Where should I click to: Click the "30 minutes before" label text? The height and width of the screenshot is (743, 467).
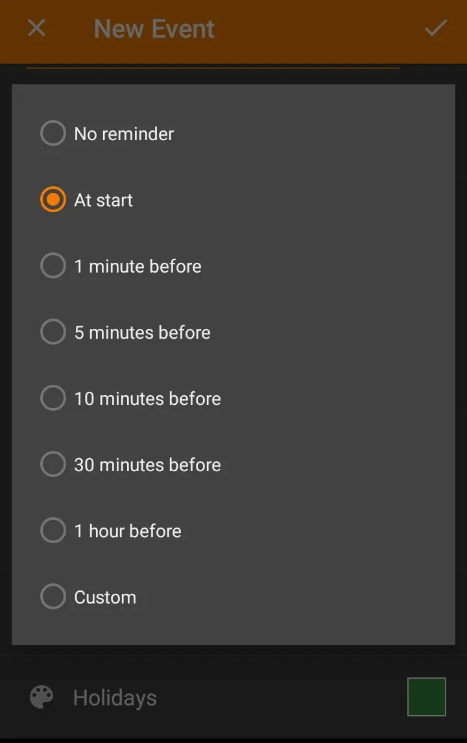point(147,465)
